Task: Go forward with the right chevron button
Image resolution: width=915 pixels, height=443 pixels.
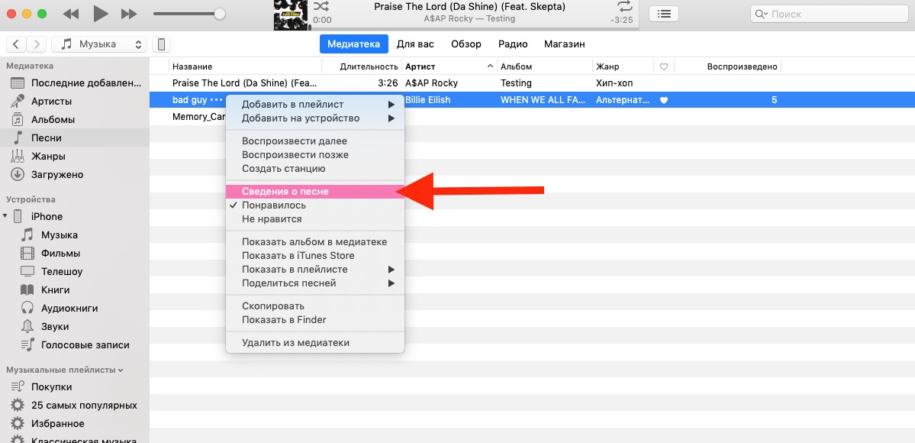Action: (x=37, y=44)
